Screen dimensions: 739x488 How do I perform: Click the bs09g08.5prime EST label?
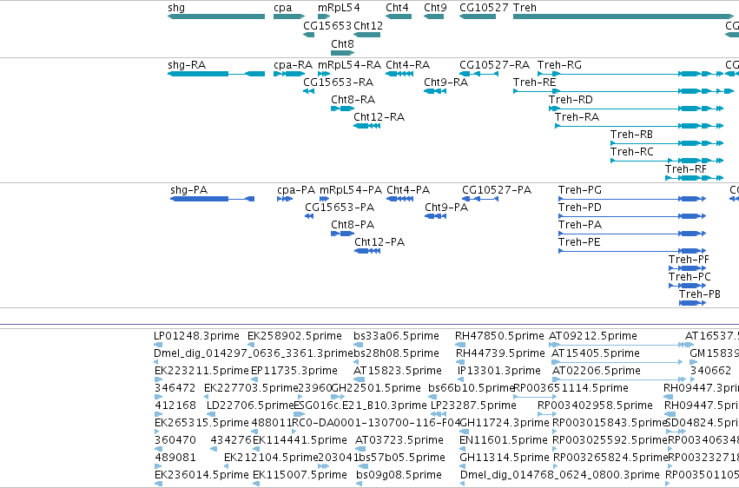coord(399,475)
